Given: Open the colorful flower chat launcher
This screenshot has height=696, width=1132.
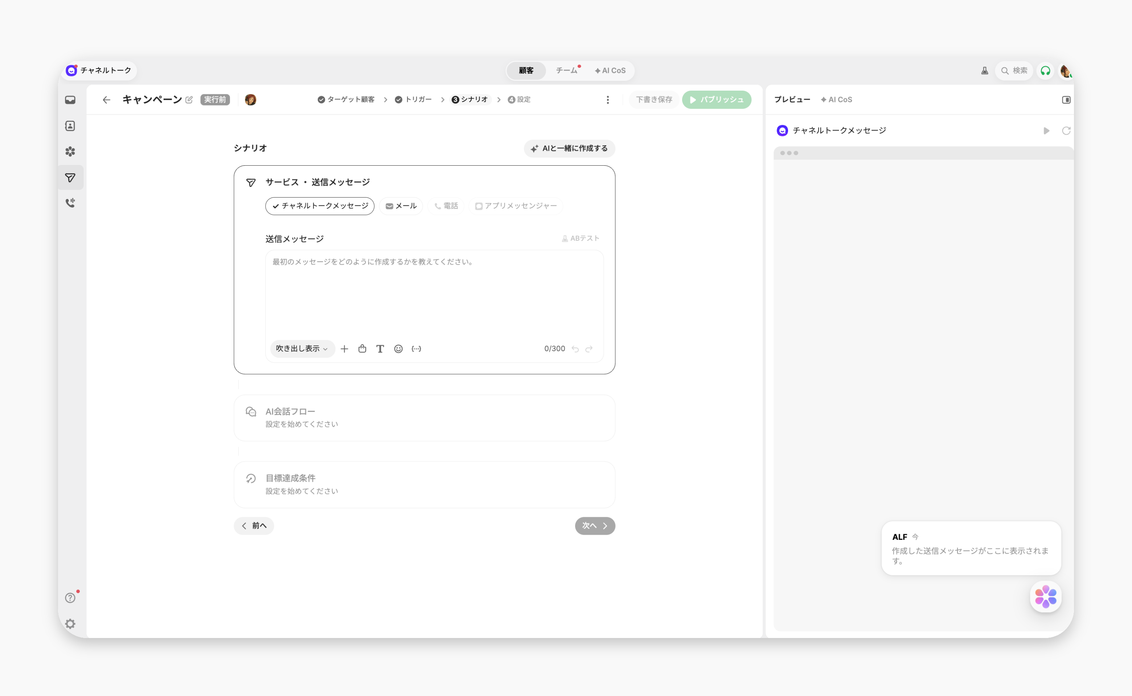Looking at the screenshot, I should point(1045,597).
